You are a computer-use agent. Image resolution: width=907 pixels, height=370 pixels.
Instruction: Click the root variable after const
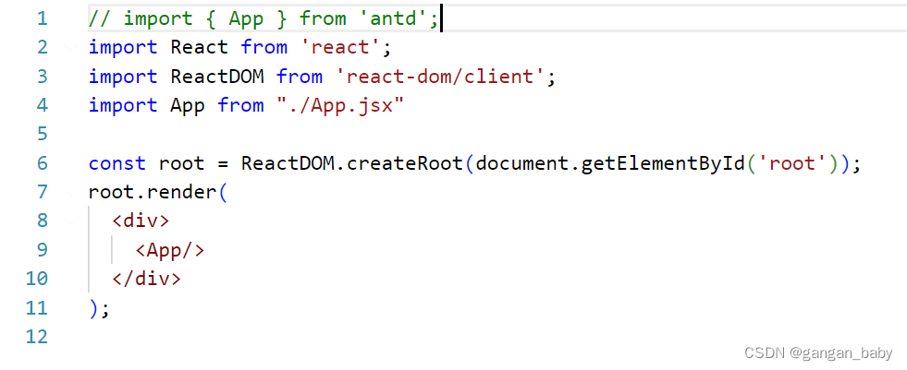[181, 164]
